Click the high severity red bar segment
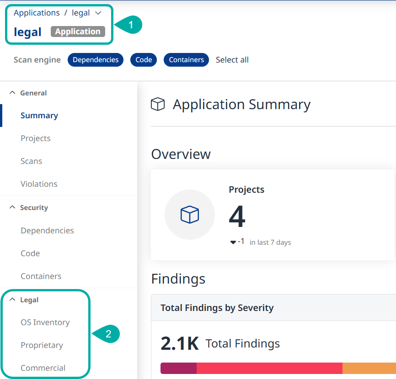This screenshot has width=396, height=379. [x=269, y=368]
